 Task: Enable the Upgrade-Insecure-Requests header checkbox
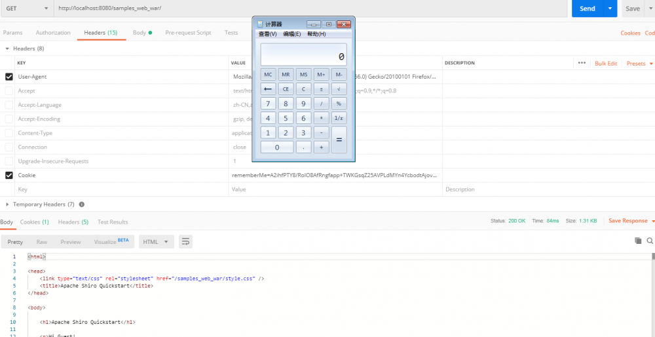tap(9, 161)
